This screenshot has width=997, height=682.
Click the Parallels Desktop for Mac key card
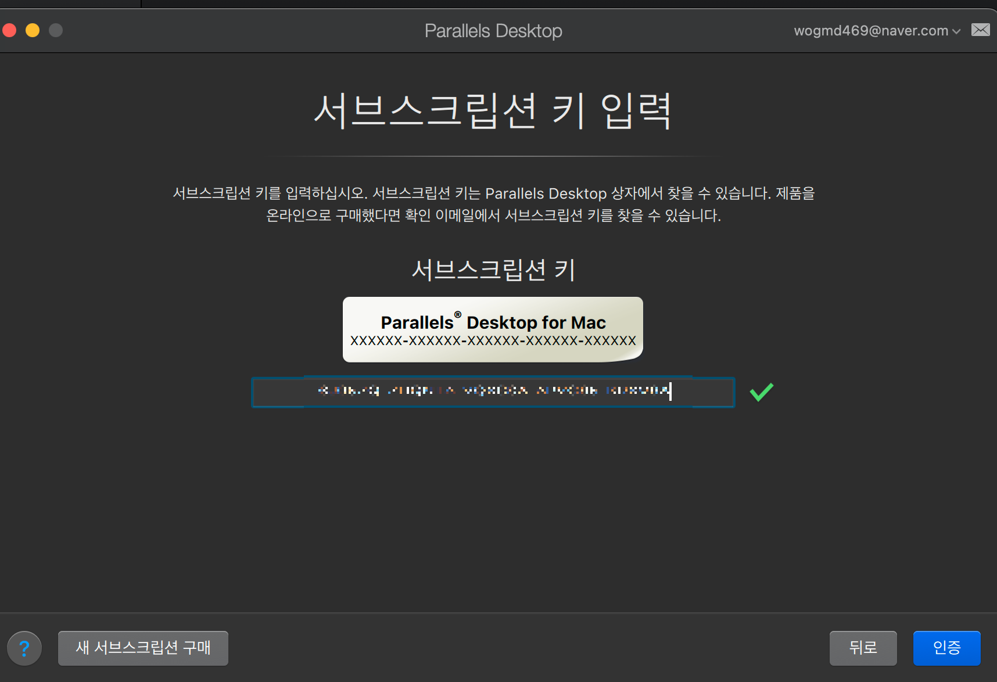click(x=493, y=329)
